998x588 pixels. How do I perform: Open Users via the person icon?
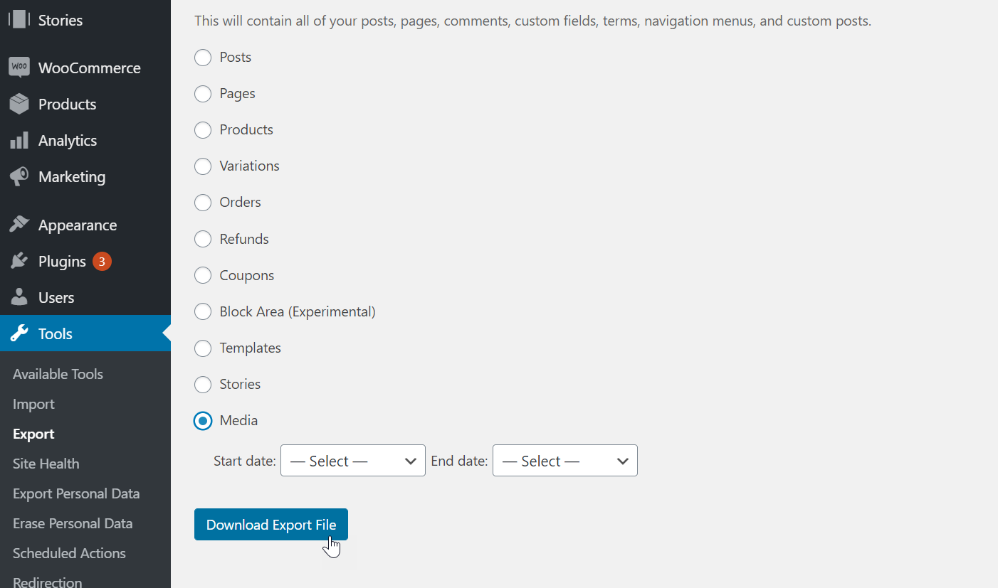pos(19,297)
